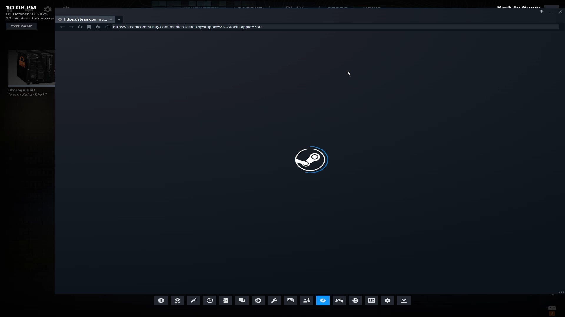The width and height of the screenshot is (565, 317).
Task: Pin the browser window to the overlay
Action: coord(541,12)
